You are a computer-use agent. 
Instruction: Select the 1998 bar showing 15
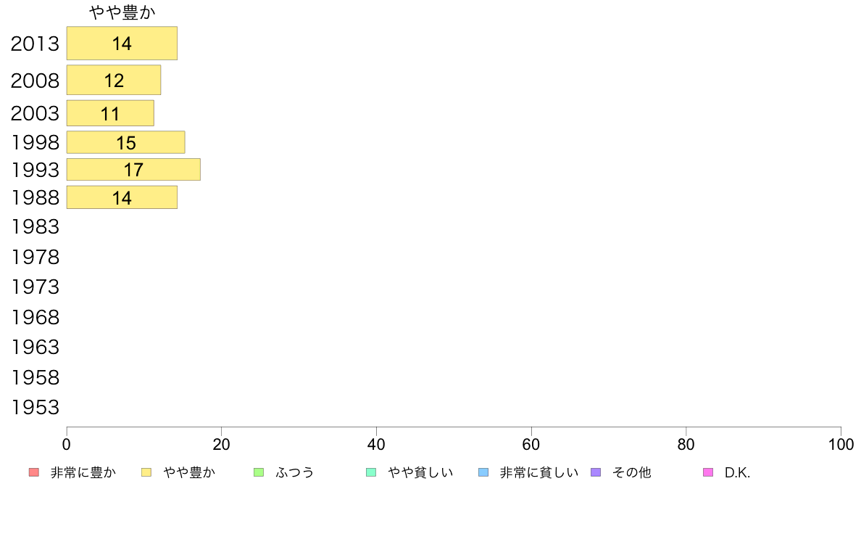126,142
